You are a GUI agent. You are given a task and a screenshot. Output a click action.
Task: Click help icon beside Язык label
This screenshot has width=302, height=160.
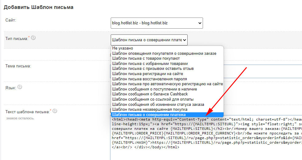[20, 87]
